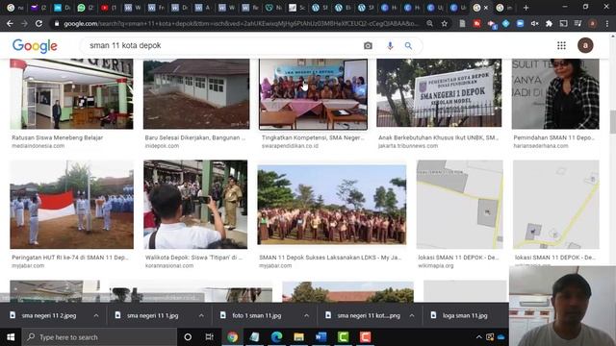Open the Windows Start menu
Screen dimensions: 616x346
tap(11, 337)
